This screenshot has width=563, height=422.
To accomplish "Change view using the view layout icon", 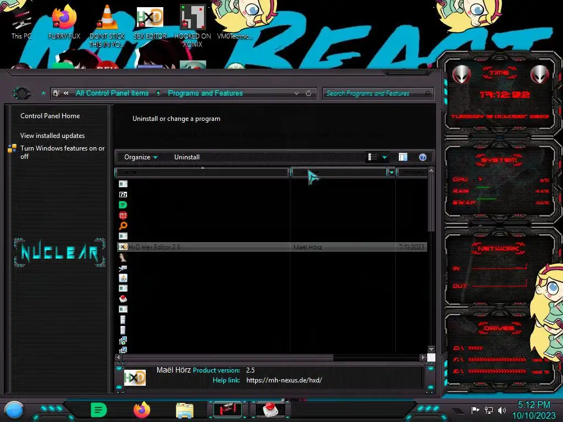I will point(373,157).
